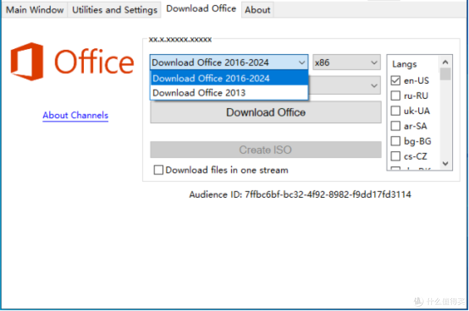Screen dimensions: 469x311
Task: Open the About Channels link
Action: pos(76,115)
